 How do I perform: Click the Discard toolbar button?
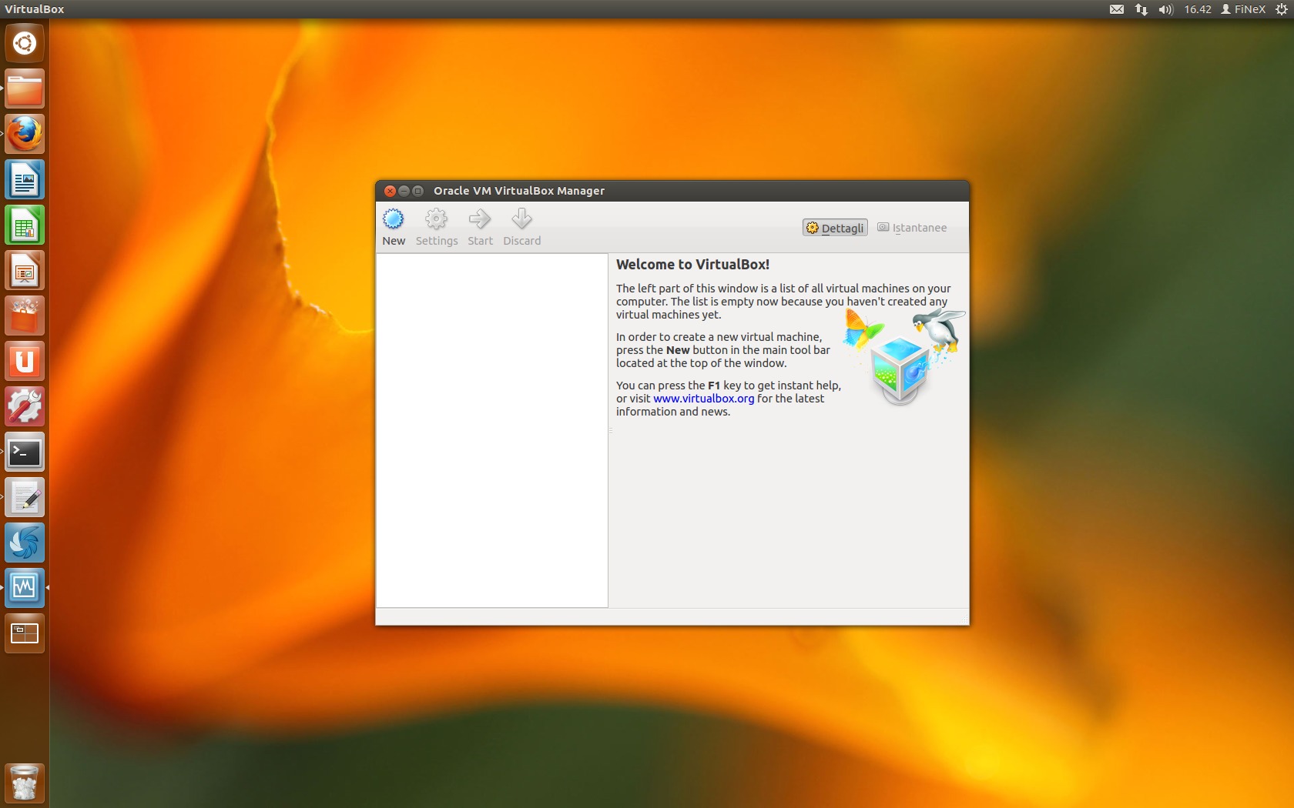(x=522, y=227)
